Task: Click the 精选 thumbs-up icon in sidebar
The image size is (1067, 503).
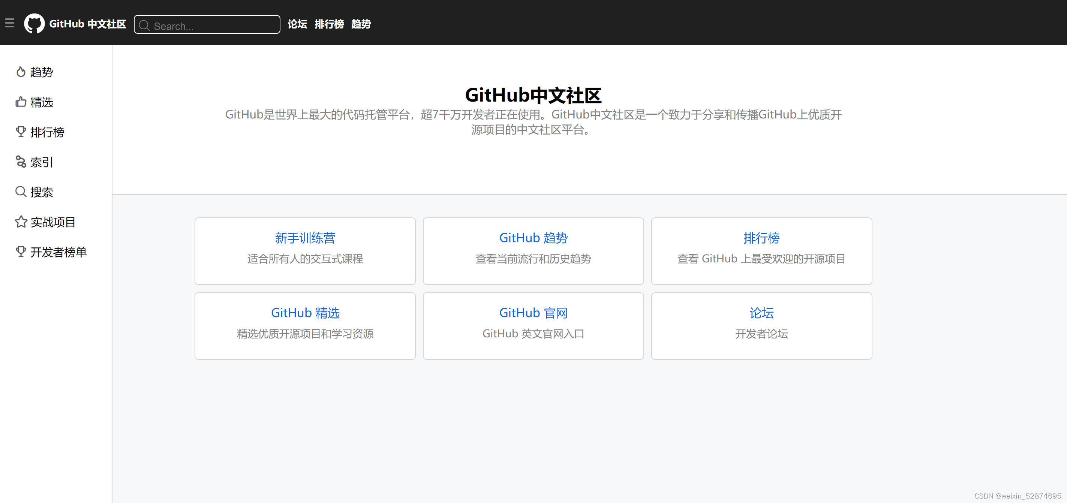Action: [21, 102]
